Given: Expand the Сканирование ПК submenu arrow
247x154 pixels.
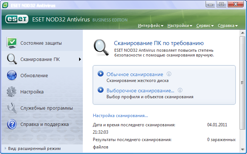Looking at the screenshot, I should [80, 59].
